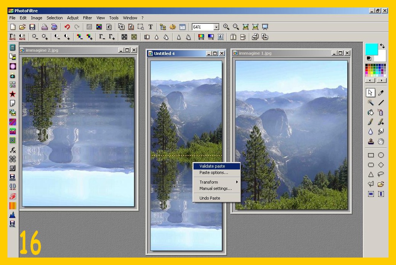
Task: Choose the Clone Stamp tool
Action: click(371, 141)
